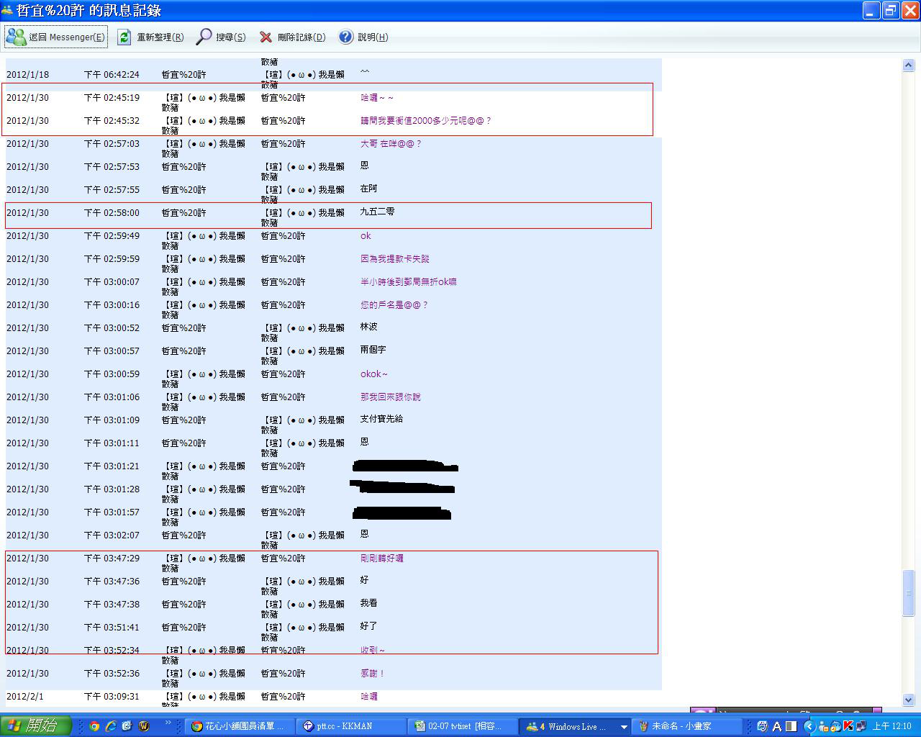Click the date 2012/1/18 in the top row
Screen dimensions: 921x737
pyautogui.click(x=28, y=75)
